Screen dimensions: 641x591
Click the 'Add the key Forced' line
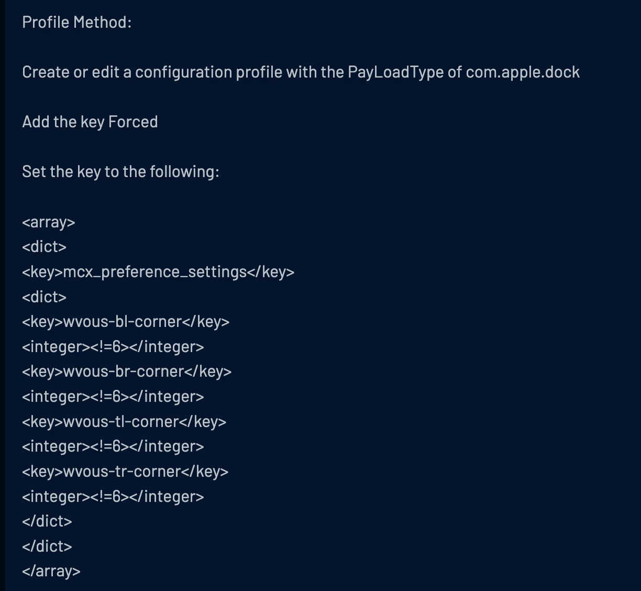(90, 122)
